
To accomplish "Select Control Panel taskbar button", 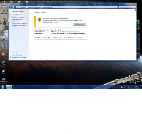I will click(x=9, y=87).
